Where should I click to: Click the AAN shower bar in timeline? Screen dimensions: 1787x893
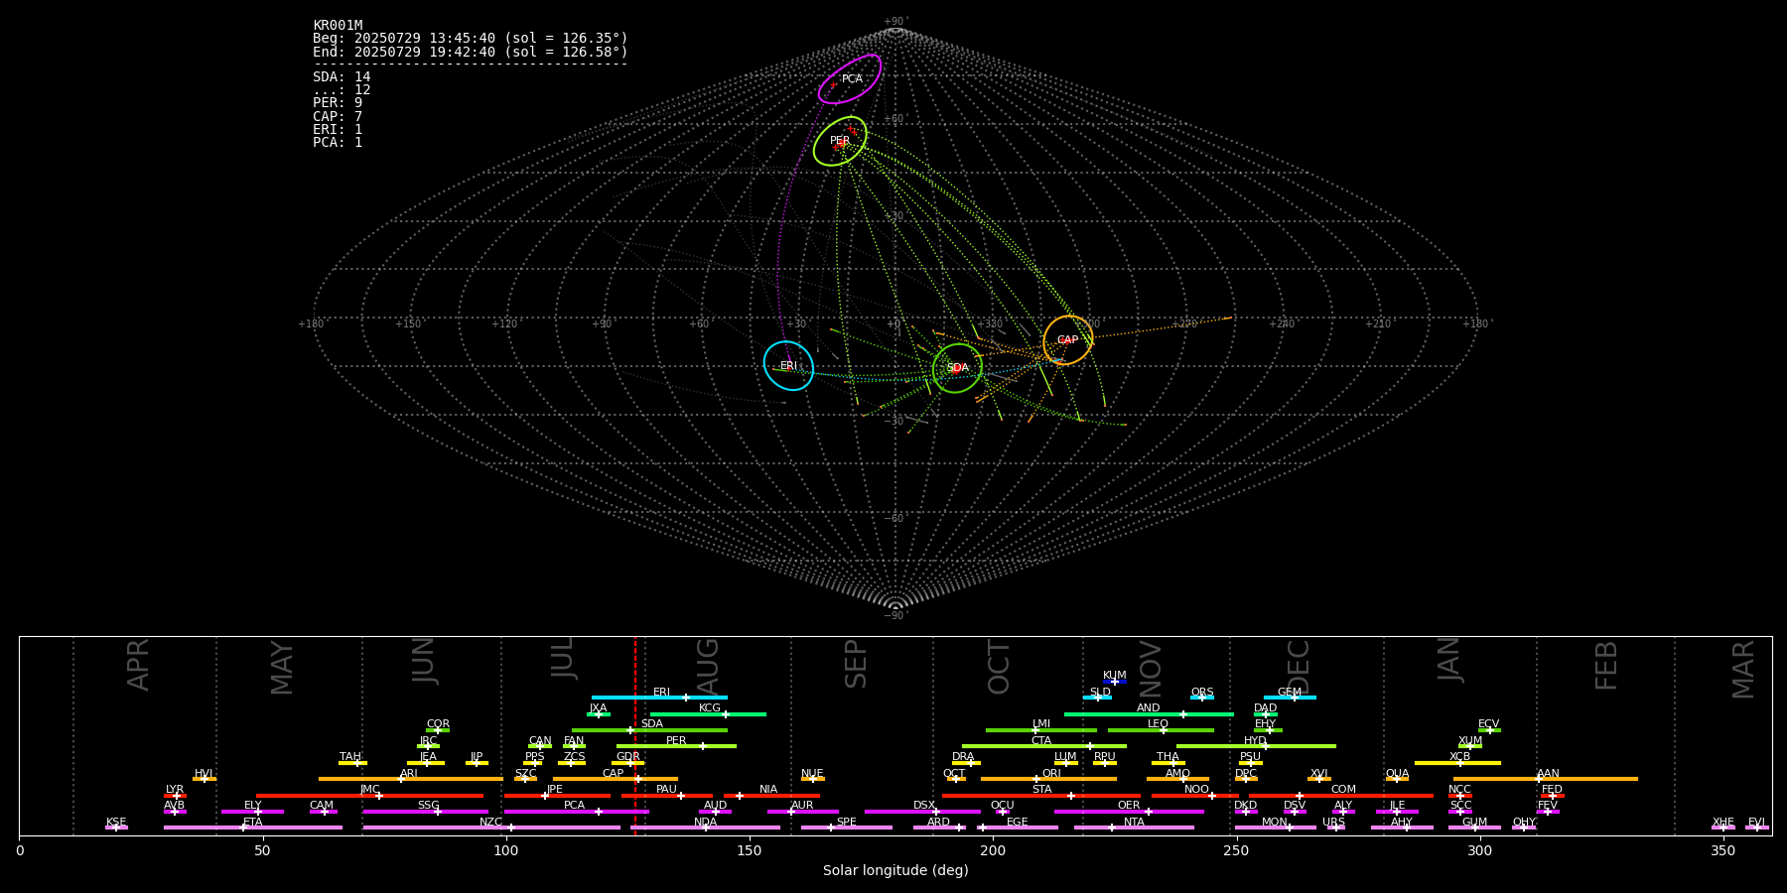1546,779
